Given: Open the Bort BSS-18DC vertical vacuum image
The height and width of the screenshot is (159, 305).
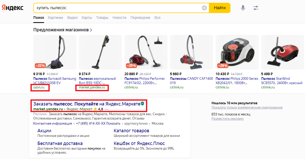Looking at the screenshot, I should click(100, 52).
